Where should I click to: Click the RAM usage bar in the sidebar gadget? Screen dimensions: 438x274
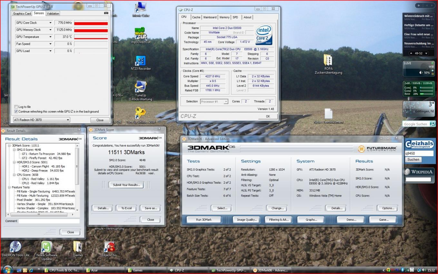pos(426,94)
